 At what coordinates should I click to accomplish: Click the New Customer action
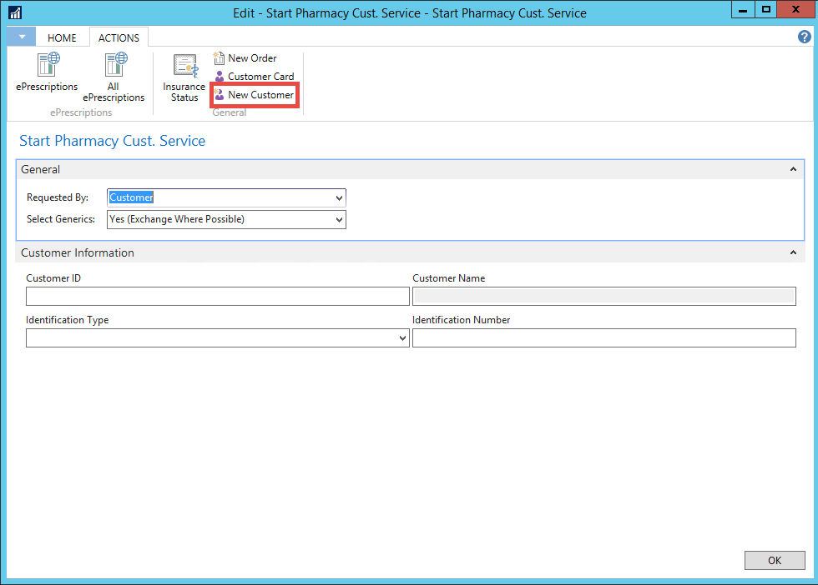point(260,95)
